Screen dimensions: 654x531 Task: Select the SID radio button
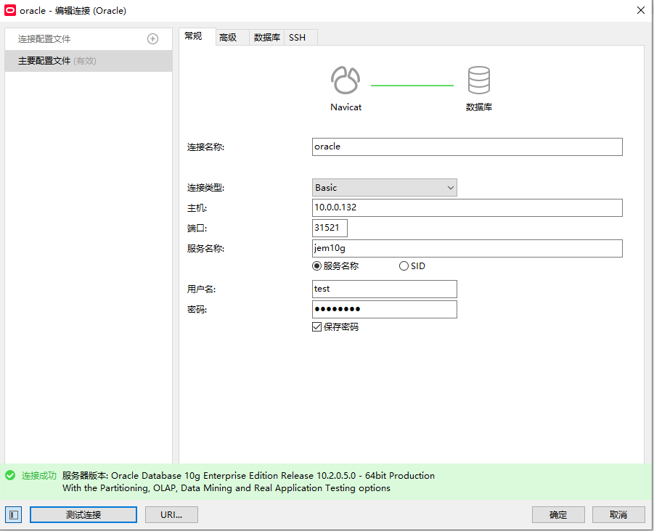pyautogui.click(x=404, y=266)
